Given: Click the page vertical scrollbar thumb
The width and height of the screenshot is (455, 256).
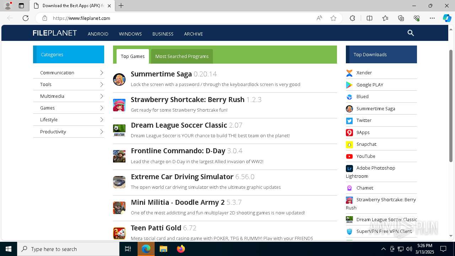Looking at the screenshot, I should click(451, 106).
